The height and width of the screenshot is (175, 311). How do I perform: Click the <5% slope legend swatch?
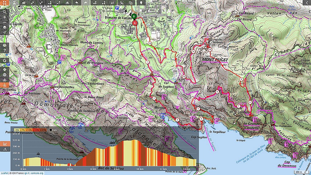click(x=16, y=130)
